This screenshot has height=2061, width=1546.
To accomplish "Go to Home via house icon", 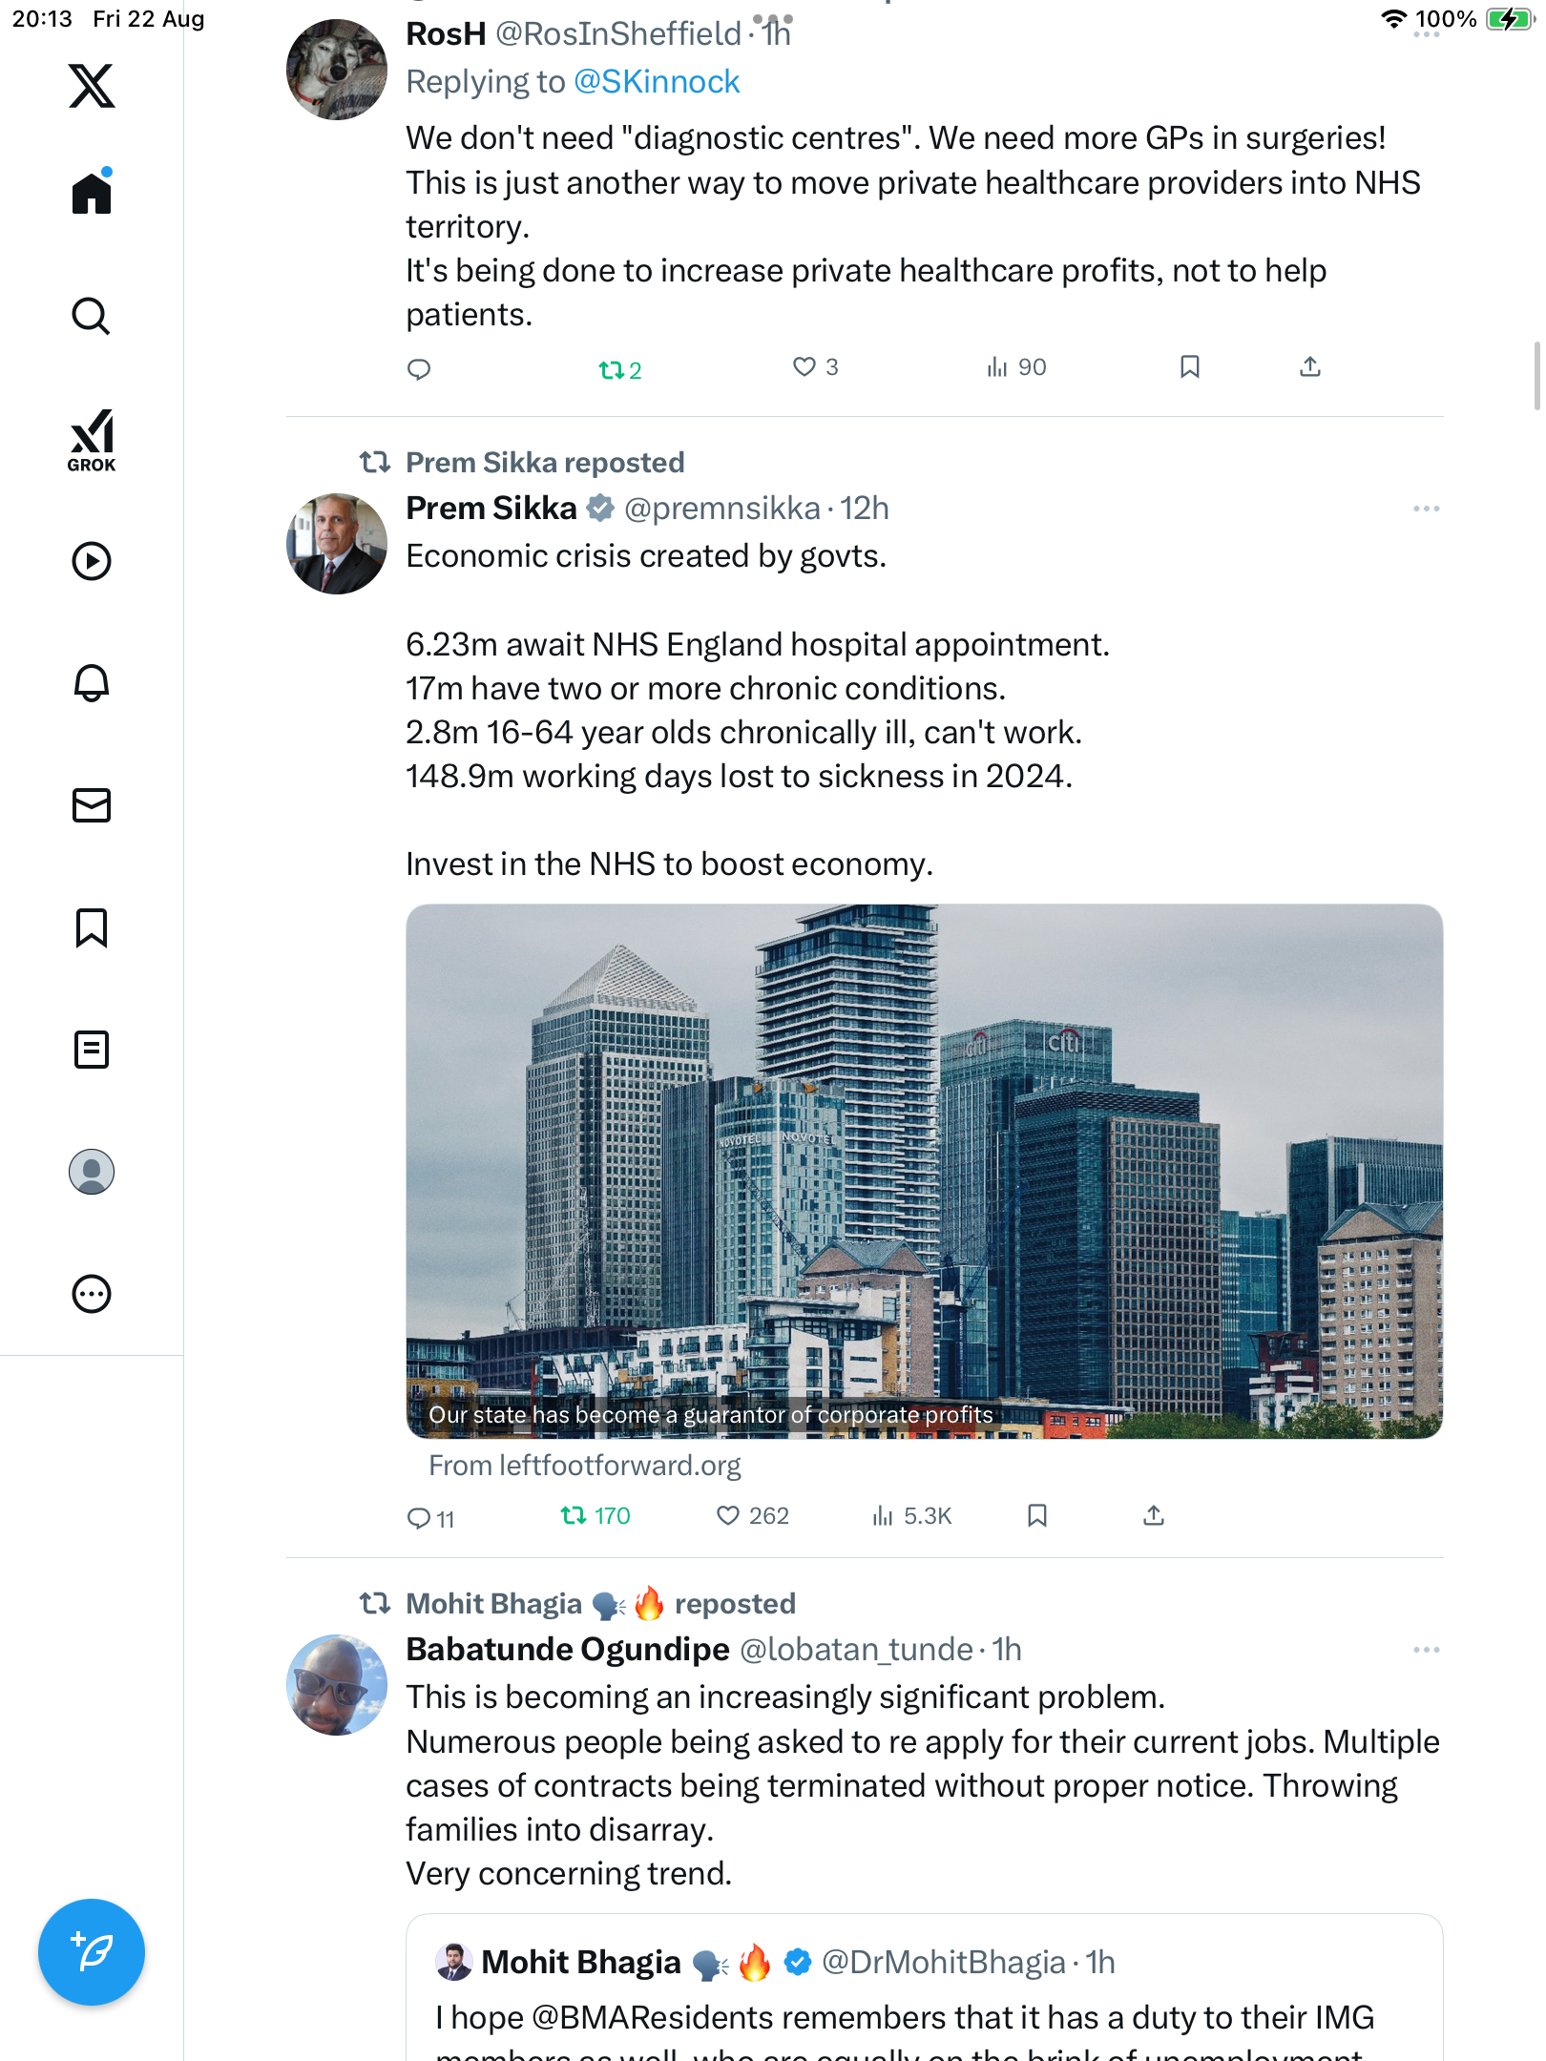I will pos(92,194).
